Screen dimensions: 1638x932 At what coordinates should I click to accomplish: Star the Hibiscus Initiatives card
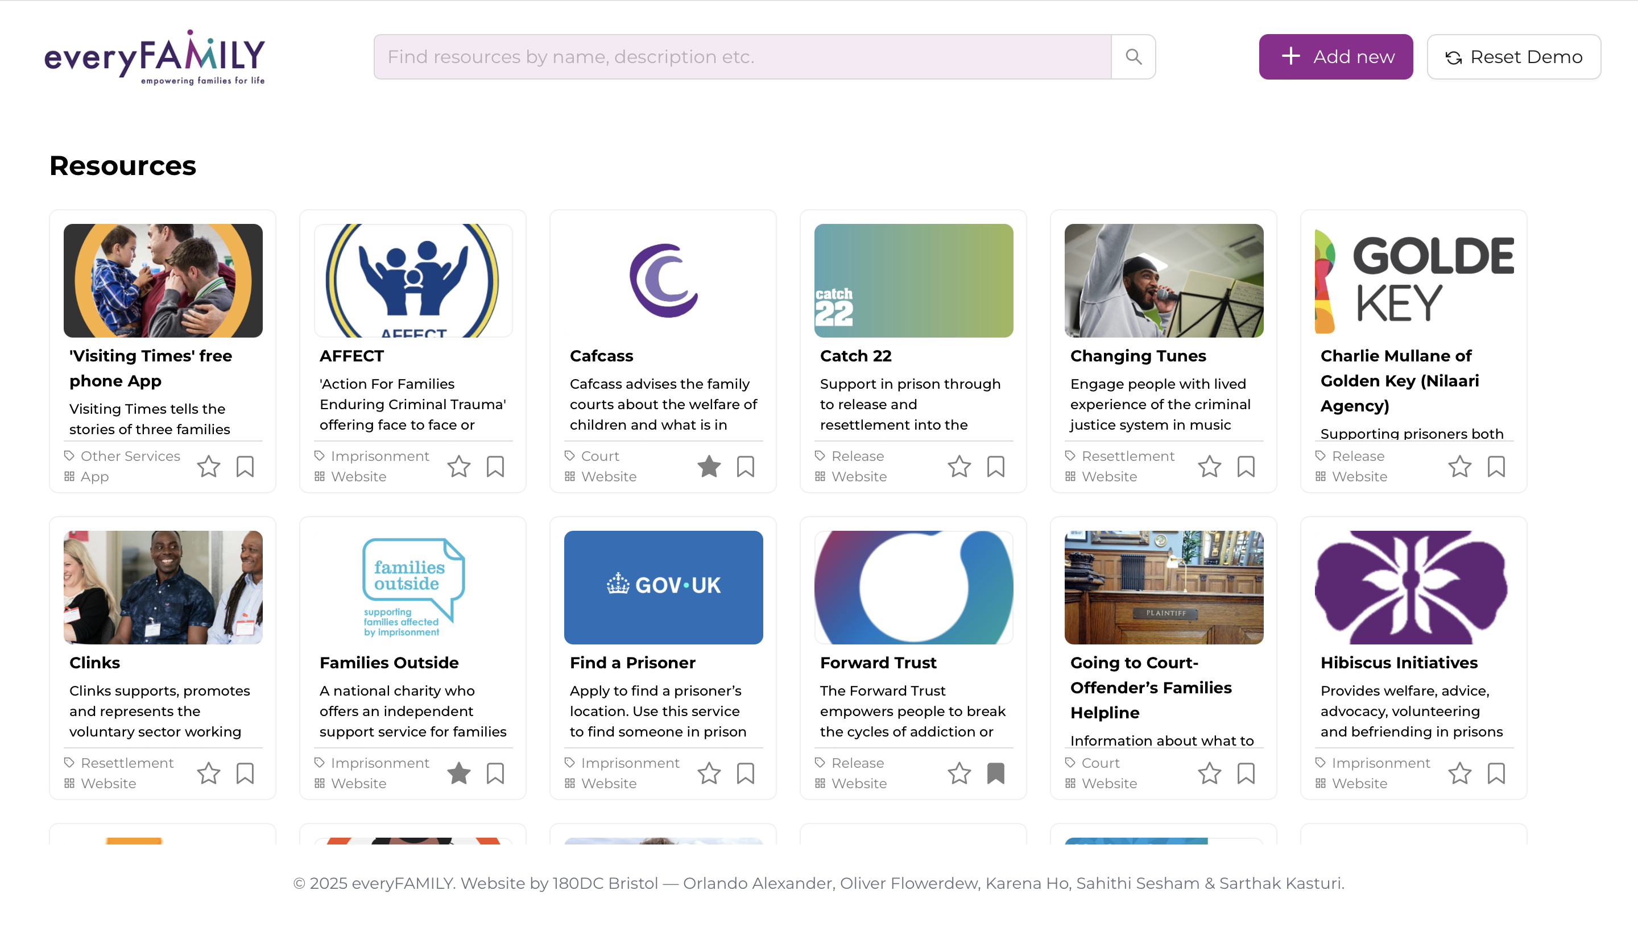tap(1459, 773)
